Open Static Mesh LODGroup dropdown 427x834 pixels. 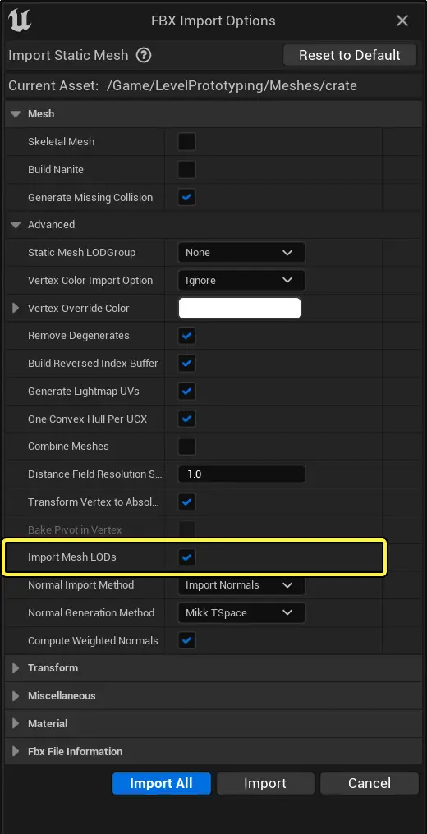pyautogui.click(x=241, y=253)
